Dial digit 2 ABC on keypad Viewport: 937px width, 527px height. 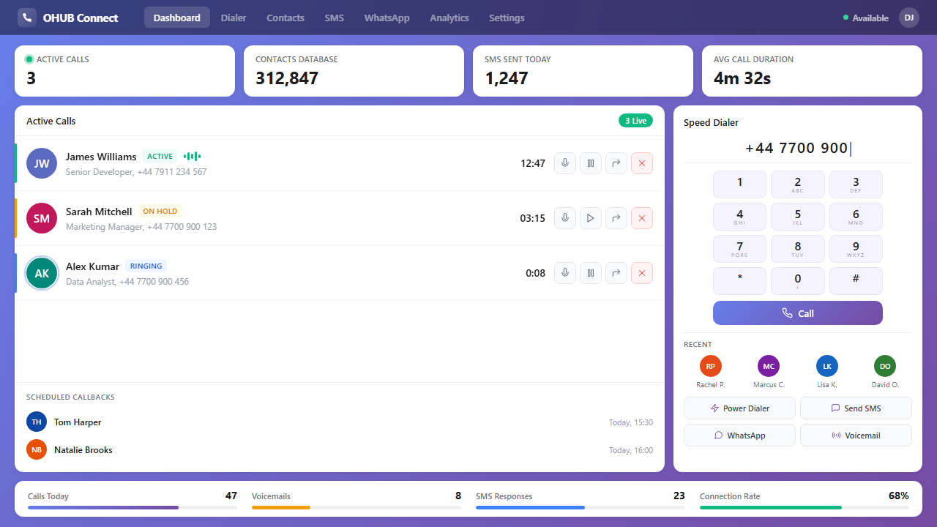point(798,184)
